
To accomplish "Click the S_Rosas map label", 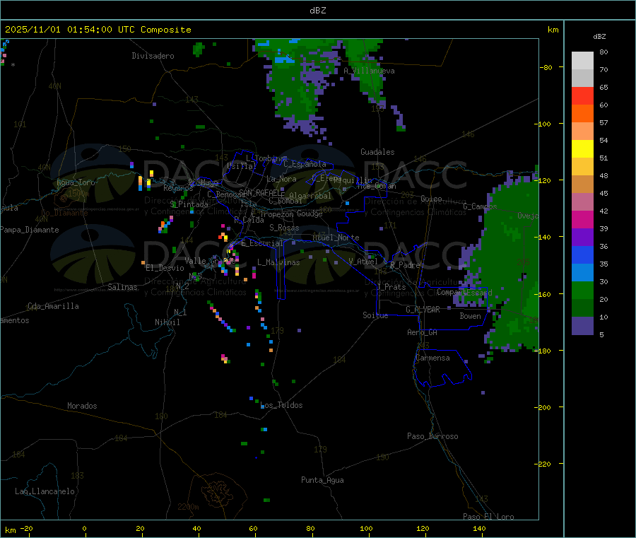I will (284, 228).
